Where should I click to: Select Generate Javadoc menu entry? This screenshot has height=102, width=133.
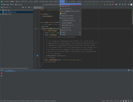(70, 23)
